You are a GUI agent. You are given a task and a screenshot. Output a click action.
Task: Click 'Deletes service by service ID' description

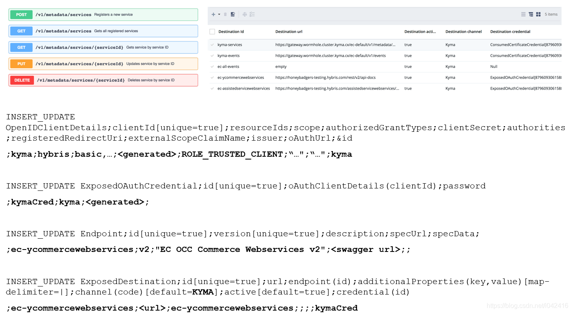(151, 80)
